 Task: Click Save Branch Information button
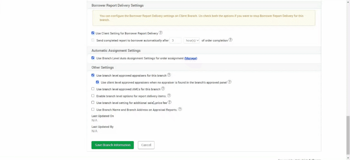click(x=112, y=145)
